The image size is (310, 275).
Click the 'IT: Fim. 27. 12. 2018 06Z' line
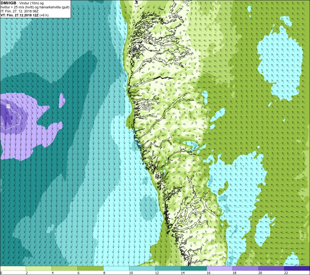pos(20,11)
